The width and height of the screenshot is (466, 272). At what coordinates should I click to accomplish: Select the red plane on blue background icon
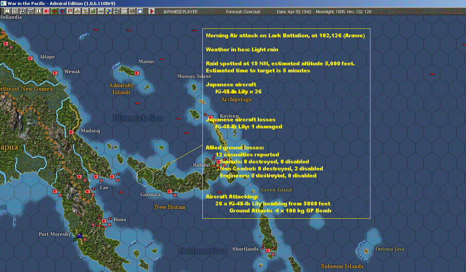[62, 11]
